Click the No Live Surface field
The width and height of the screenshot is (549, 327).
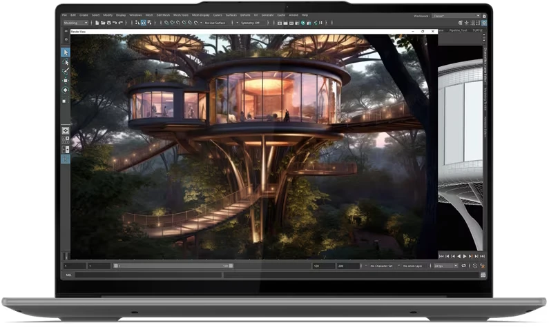coord(212,23)
